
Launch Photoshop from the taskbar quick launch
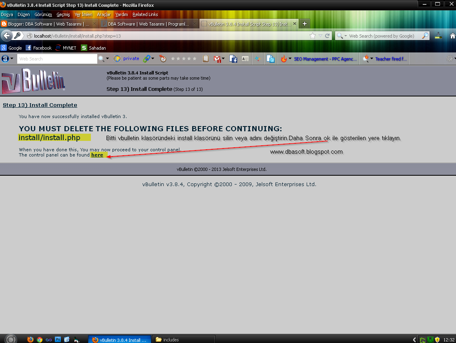[x=58, y=339]
